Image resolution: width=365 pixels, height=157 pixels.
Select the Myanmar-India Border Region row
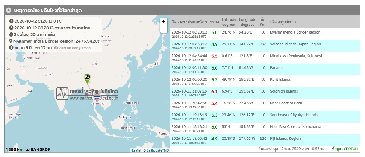click(x=265, y=34)
